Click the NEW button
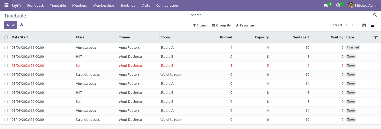 tap(11, 25)
